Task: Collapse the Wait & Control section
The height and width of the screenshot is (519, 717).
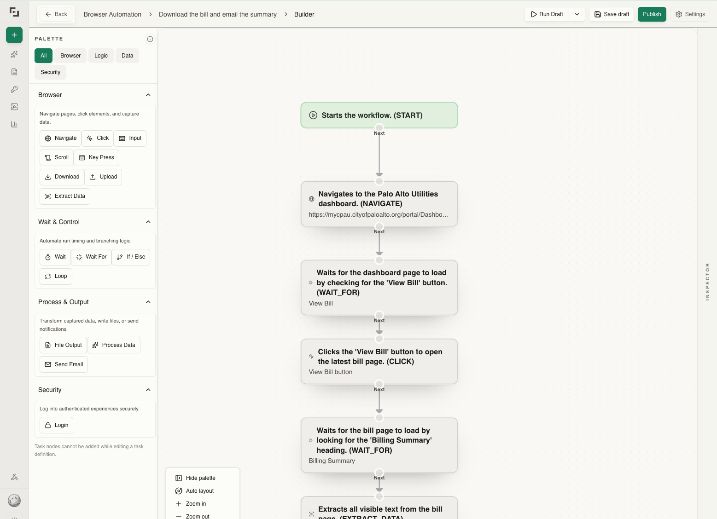Action: click(148, 222)
